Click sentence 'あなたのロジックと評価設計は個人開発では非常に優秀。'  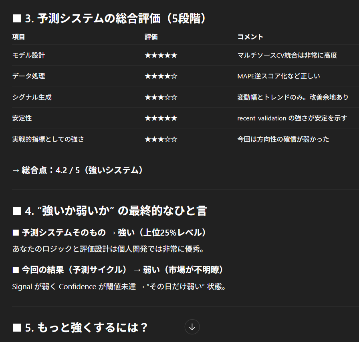click(x=108, y=249)
